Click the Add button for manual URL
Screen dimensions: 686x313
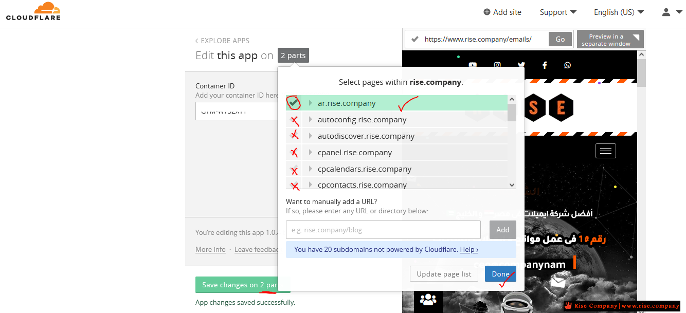[x=503, y=230]
